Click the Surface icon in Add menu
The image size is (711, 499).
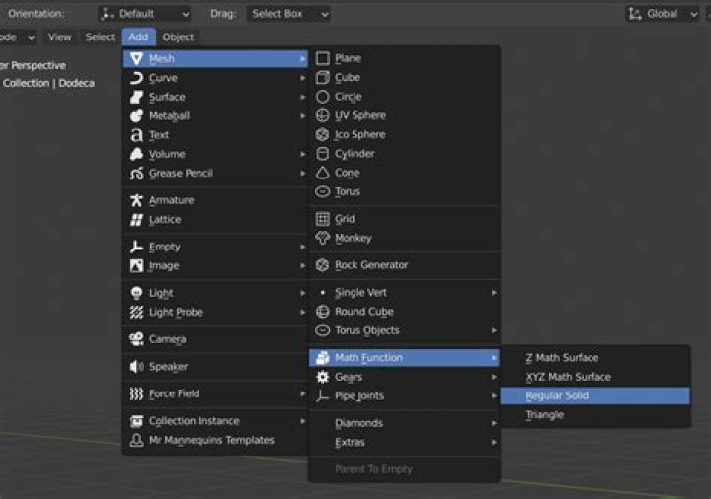click(x=136, y=97)
